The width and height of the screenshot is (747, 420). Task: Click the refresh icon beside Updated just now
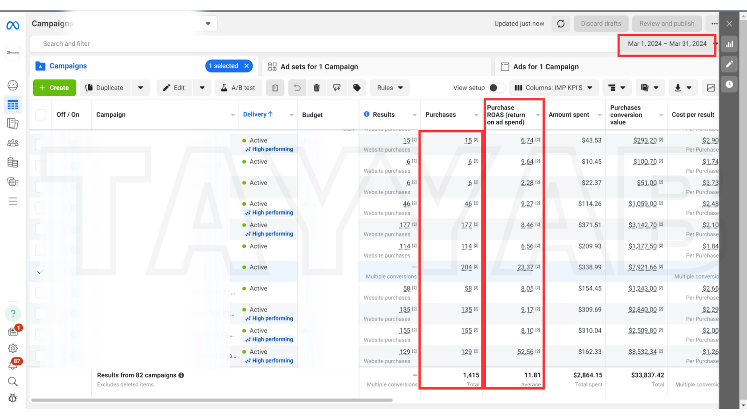point(561,24)
